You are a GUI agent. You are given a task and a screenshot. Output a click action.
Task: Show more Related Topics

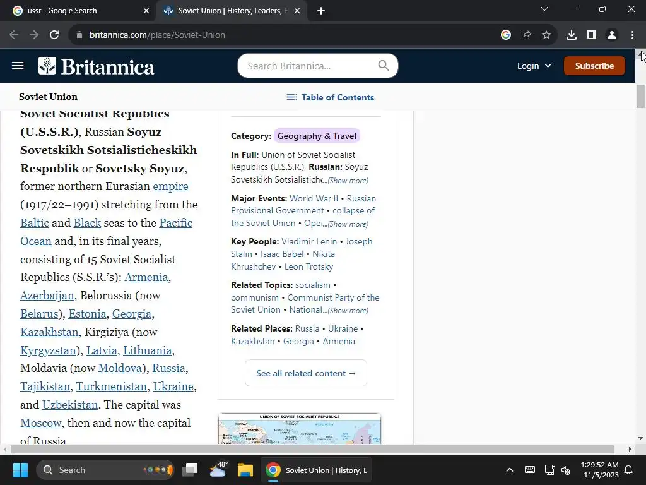(348, 311)
